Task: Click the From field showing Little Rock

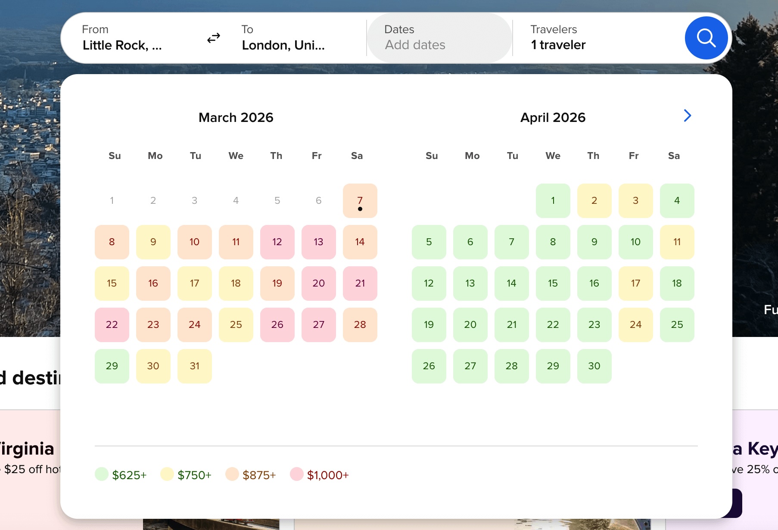Action: pyautogui.click(x=122, y=38)
